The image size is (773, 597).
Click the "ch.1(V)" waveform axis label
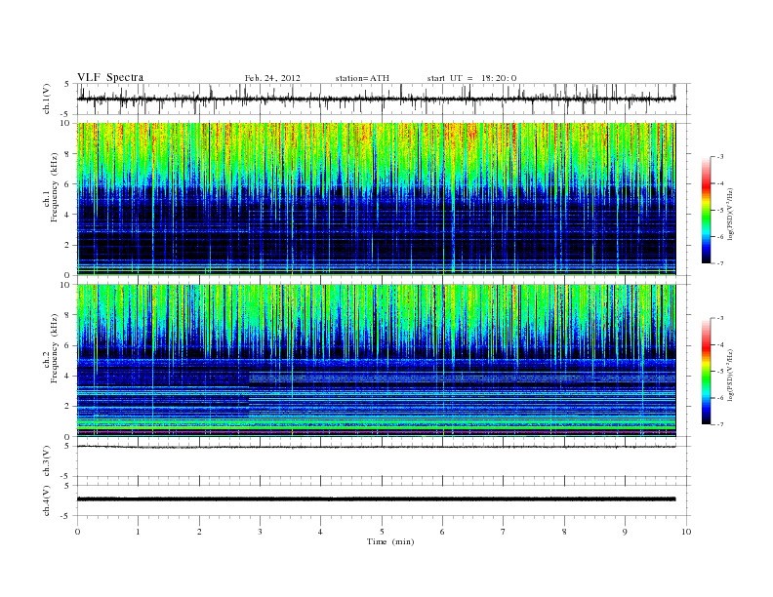[47, 99]
